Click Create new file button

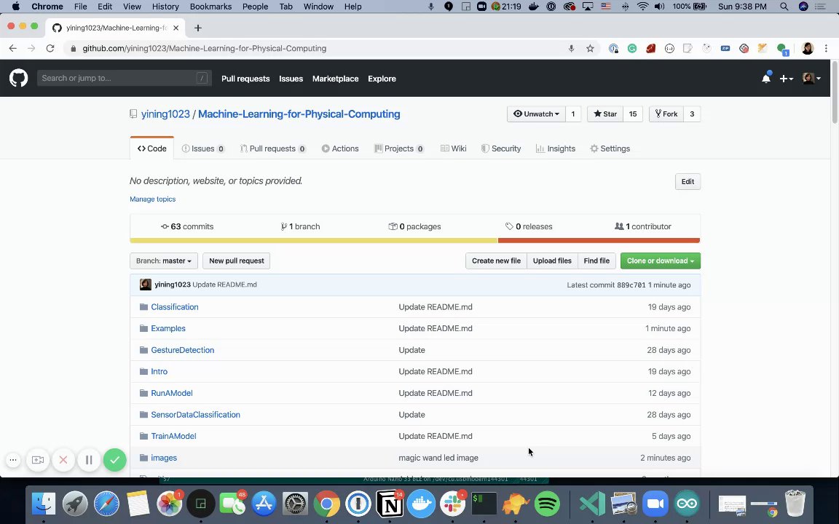click(496, 261)
